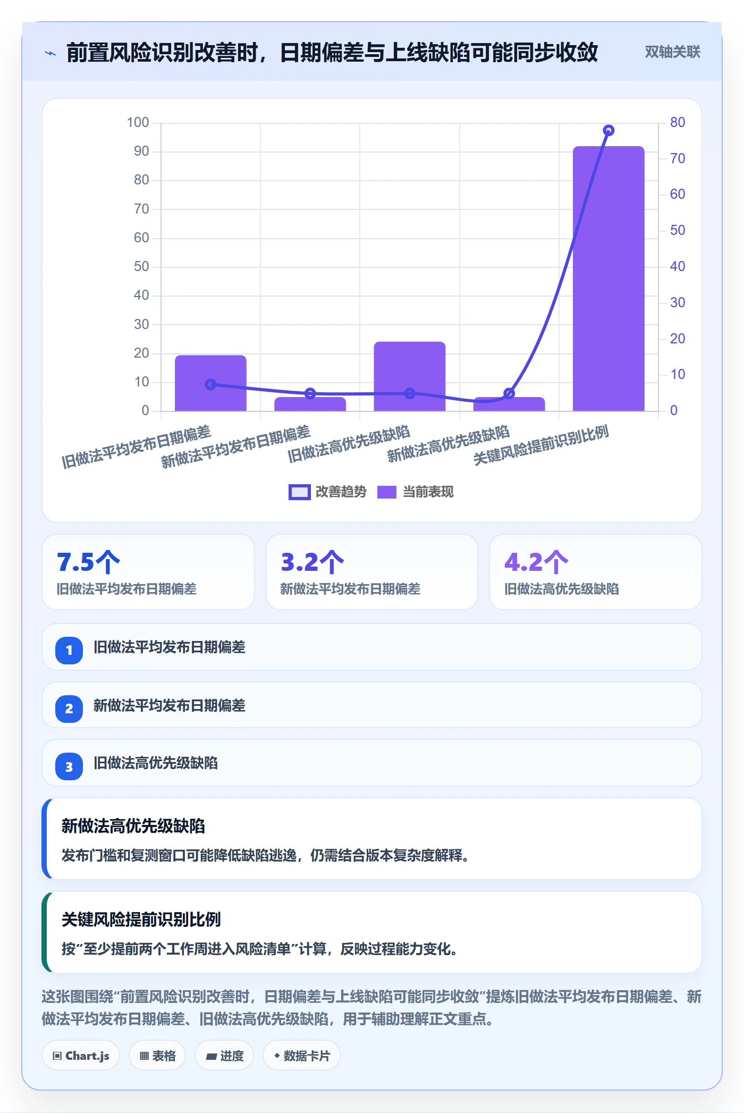Click the 改善趋势 legend color box
The width and height of the screenshot is (744, 1113).
[299, 492]
